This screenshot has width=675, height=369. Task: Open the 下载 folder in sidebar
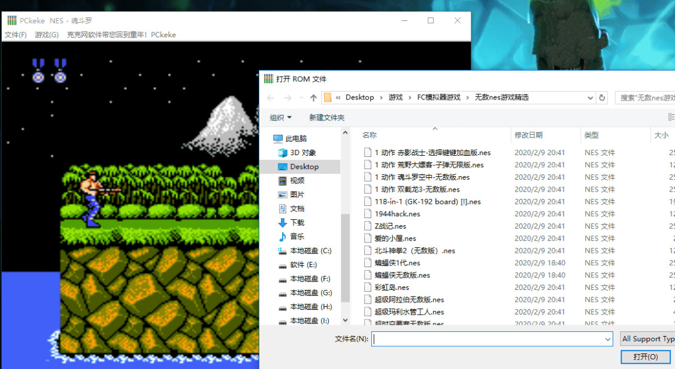297,222
